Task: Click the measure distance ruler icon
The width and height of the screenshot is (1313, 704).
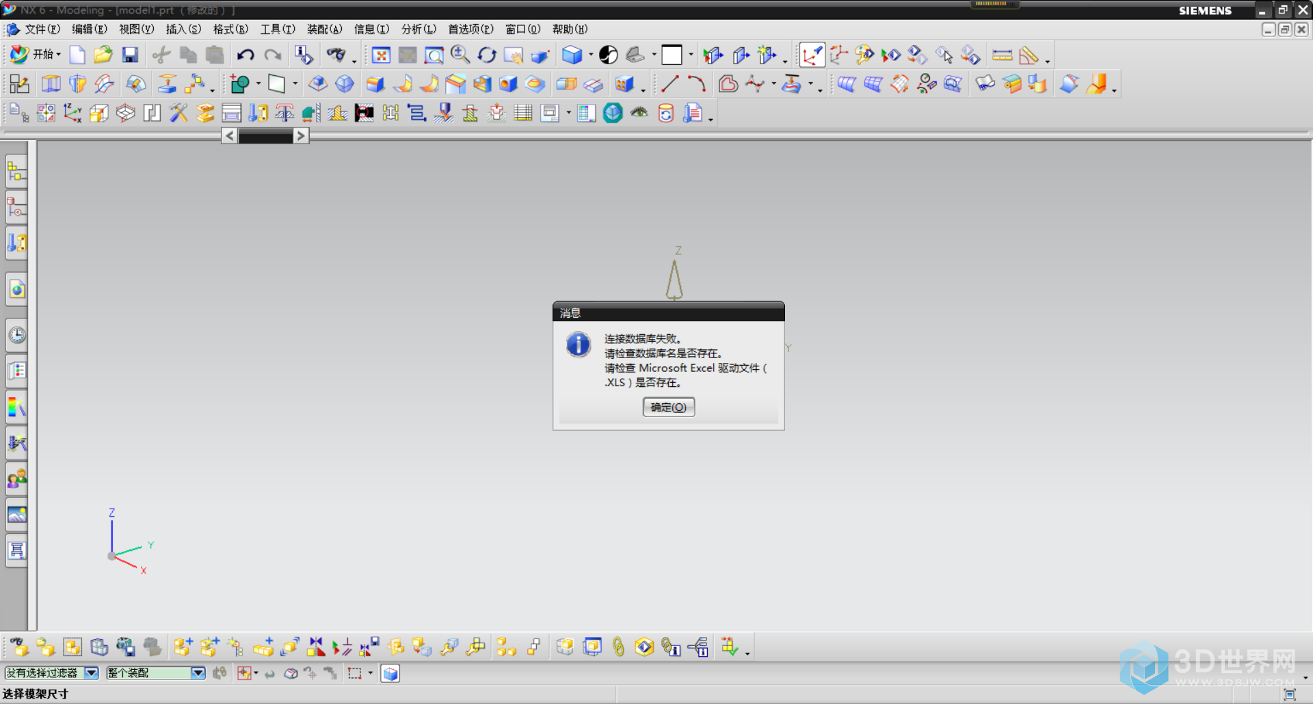Action: [x=1003, y=55]
